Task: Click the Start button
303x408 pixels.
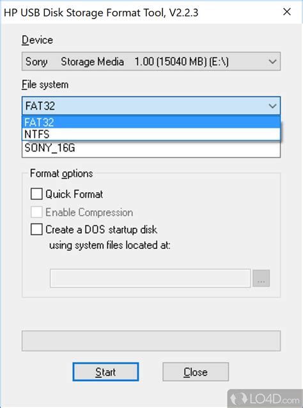Action: 105,372
